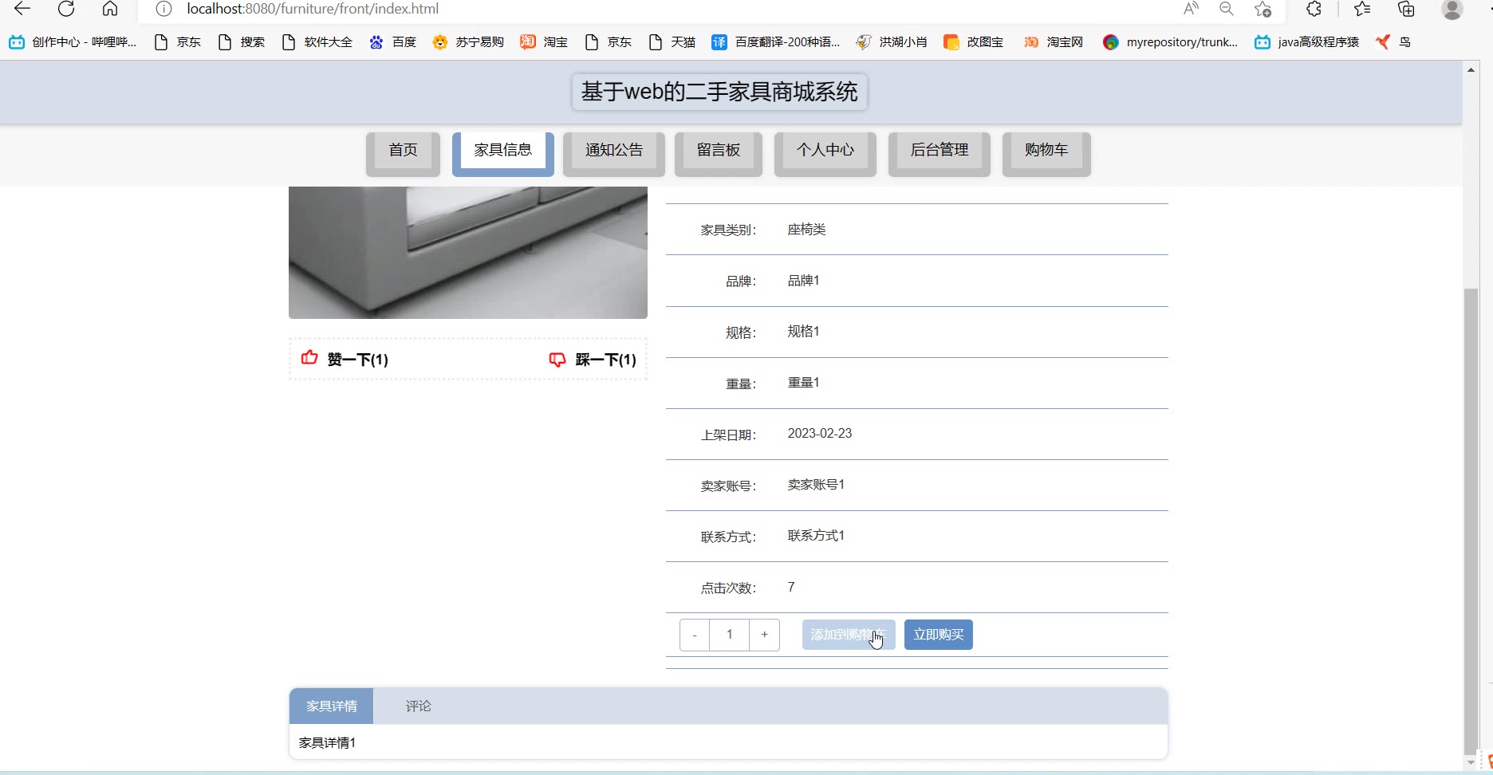Open the java高级程序猿 bookmark
Screen dimensions: 1493x775
click(1306, 42)
